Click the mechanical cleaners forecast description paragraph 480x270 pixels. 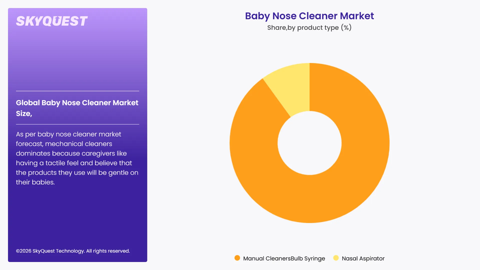click(77, 158)
